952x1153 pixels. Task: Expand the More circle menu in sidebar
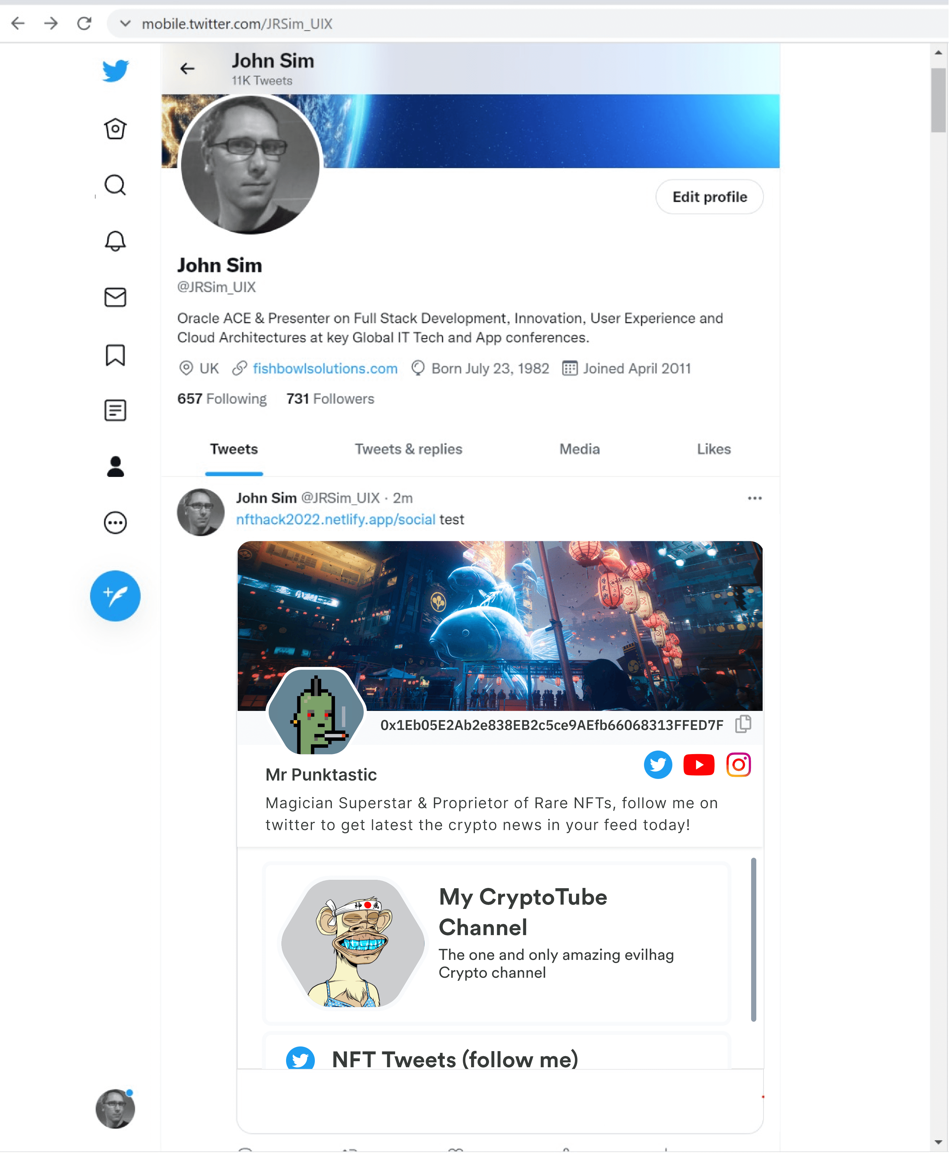[x=115, y=523]
